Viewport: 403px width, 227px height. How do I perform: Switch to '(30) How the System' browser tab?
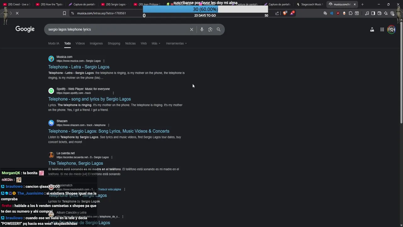click(x=50, y=4)
